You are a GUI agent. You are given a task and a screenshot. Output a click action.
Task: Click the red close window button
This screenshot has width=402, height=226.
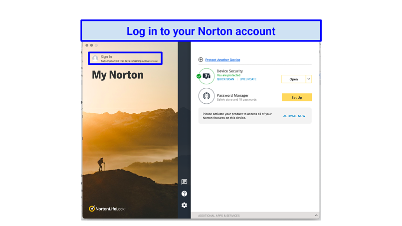pyautogui.click(x=87, y=45)
